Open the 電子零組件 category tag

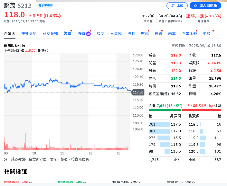45,5
